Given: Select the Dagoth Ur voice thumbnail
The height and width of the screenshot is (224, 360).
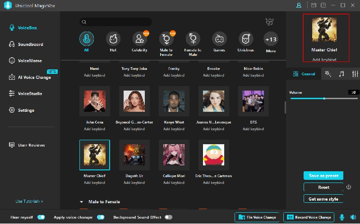Looking at the screenshot, I should 134,155.
